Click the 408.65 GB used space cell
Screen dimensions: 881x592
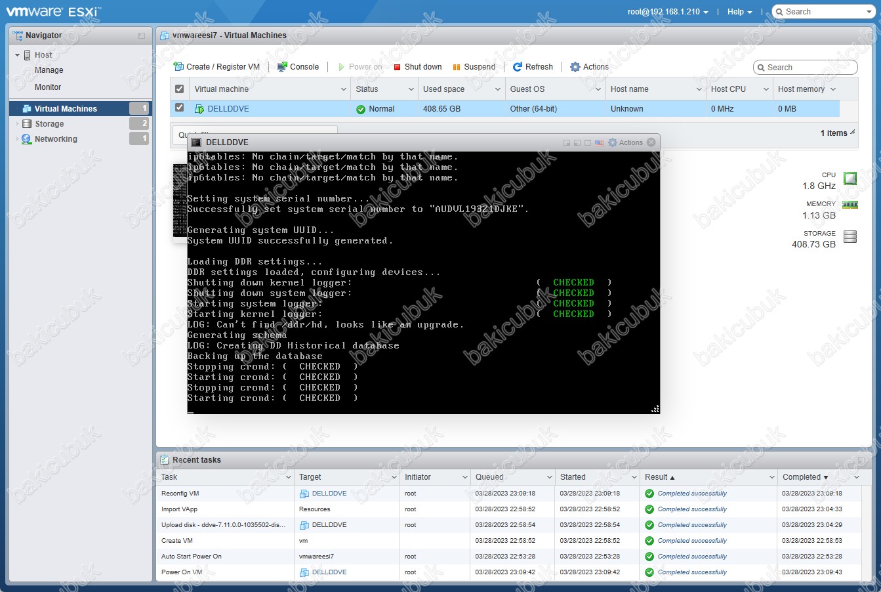pos(441,109)
